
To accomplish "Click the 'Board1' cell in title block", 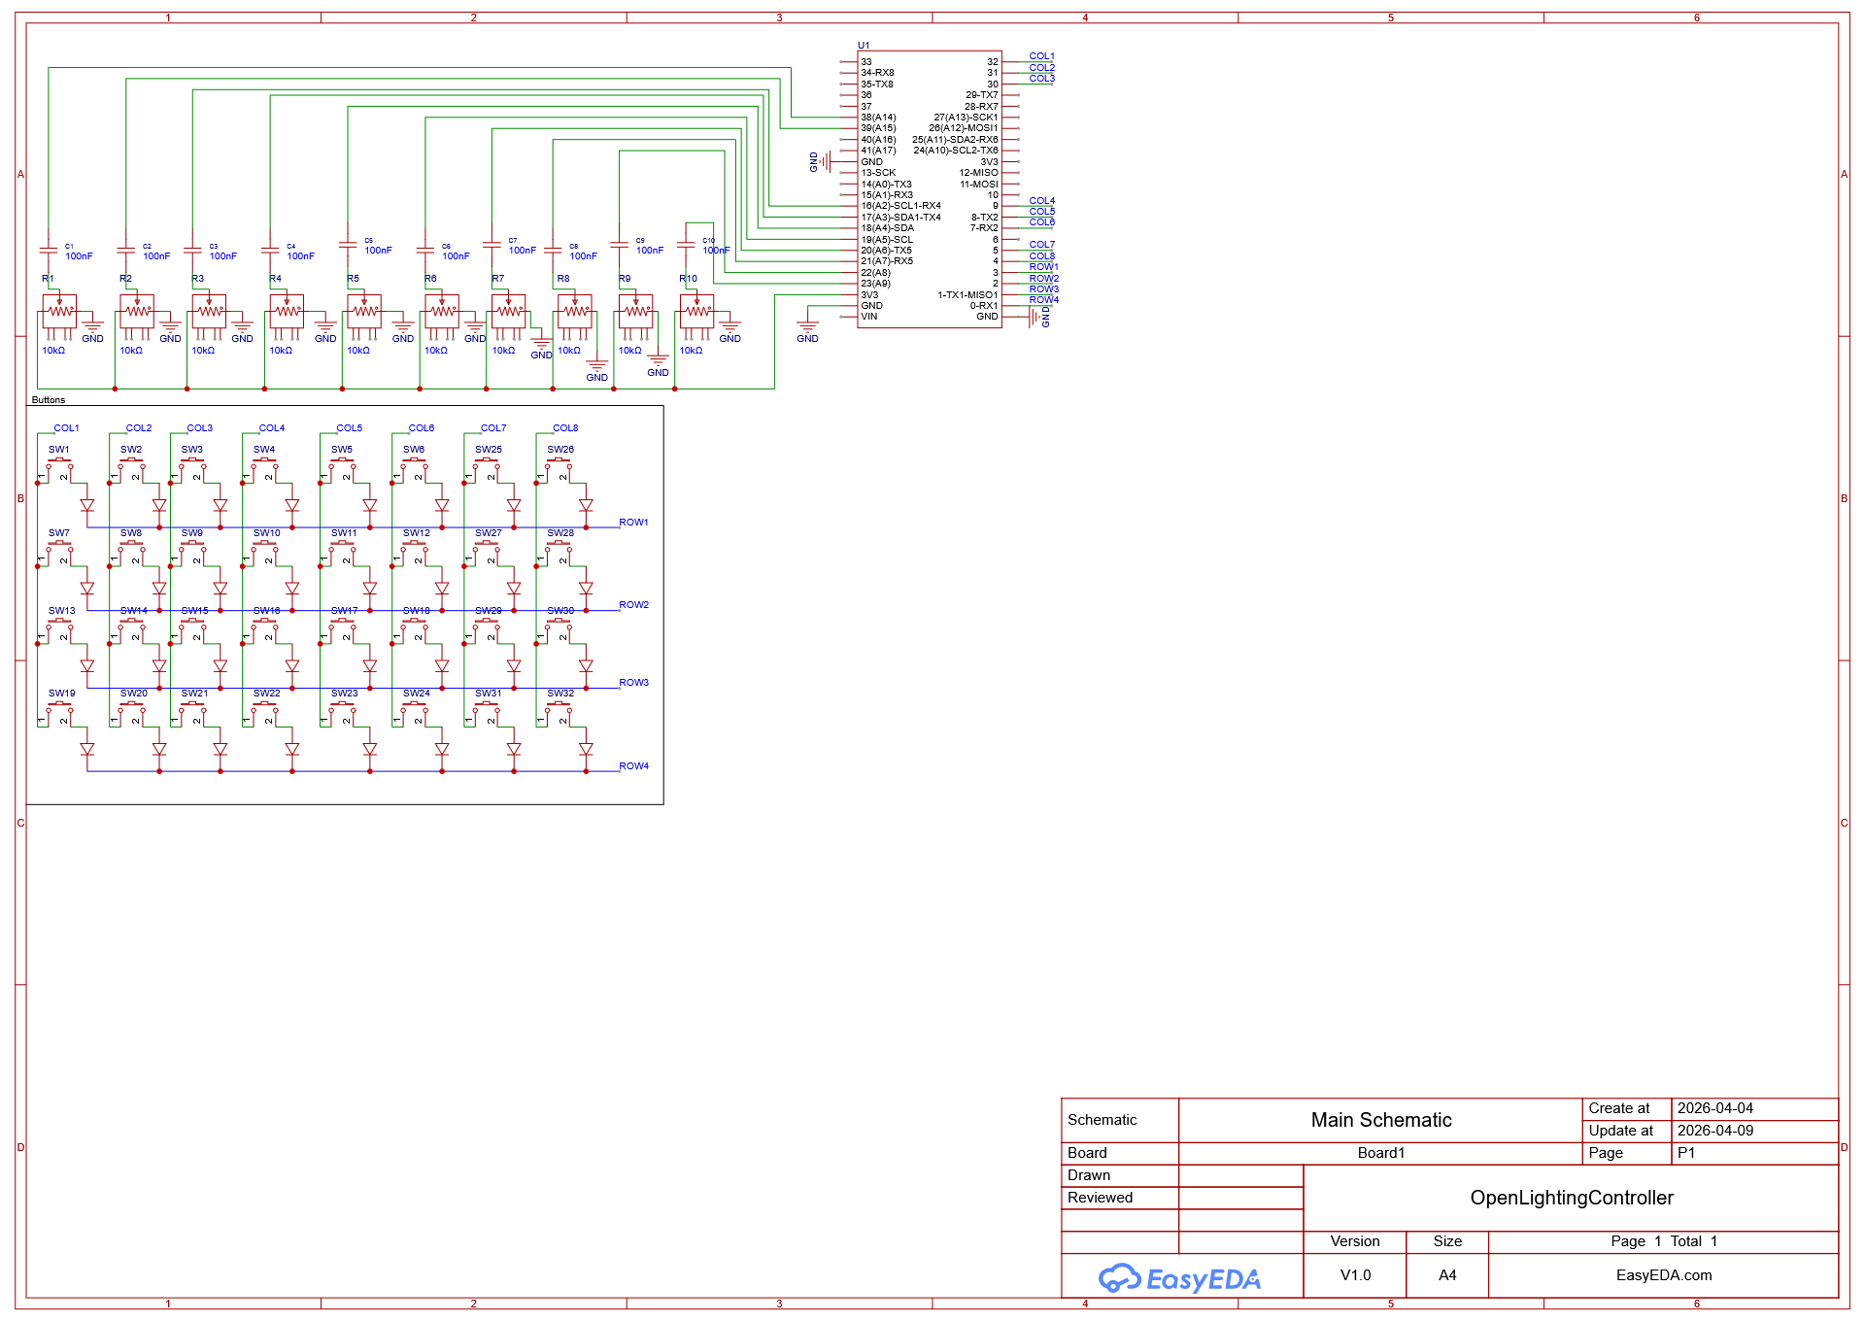I will click(1380, 1153).
